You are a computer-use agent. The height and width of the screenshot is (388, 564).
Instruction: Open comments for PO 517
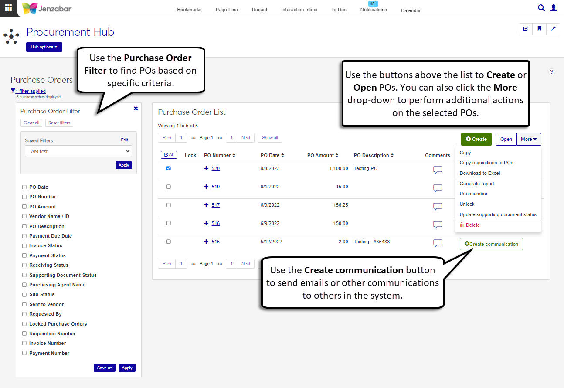[x=438, y=207]
